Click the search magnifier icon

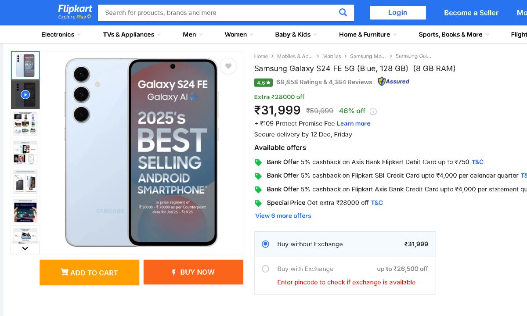coord(343,12)
